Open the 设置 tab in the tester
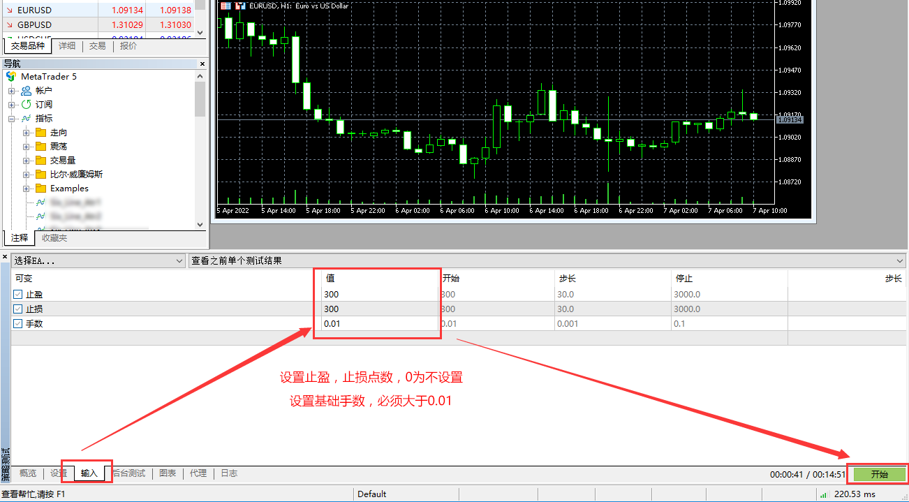The height and width of the screenshot is (502, 909). pyautogui.click(x=59, y=473)
